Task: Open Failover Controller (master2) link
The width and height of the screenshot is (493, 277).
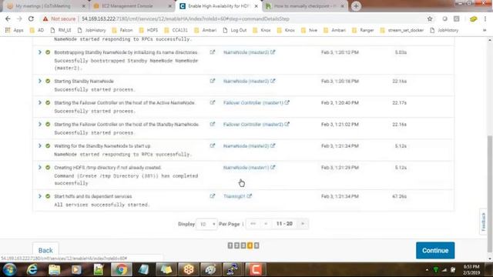Action: (257, 125)
